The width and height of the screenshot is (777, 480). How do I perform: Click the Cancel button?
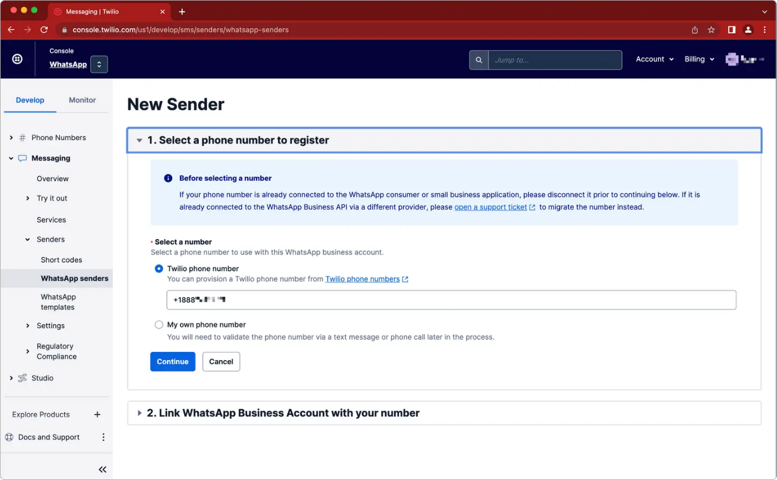(221, 362)
